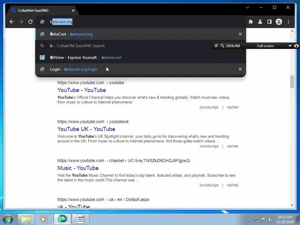This screenshot has height=225, width=300.
Task: Open the profile avatar menu
Action: coord(279,22)
